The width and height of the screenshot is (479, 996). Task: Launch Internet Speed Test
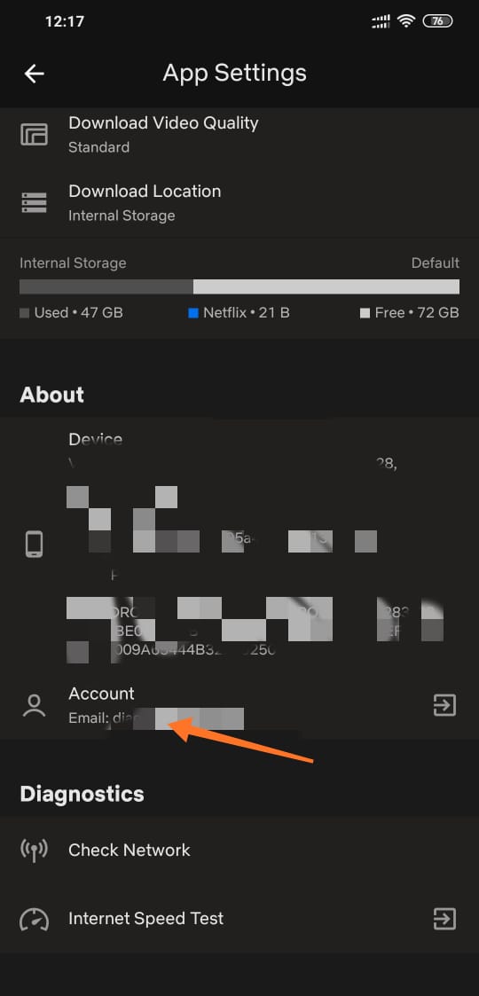[x=239, y=919]
